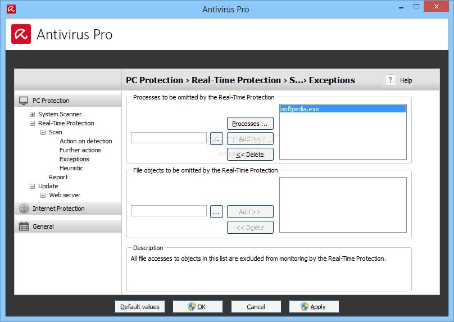Browse for a process with ... button
Screen dimensions: 454x322
coord(216,139)
